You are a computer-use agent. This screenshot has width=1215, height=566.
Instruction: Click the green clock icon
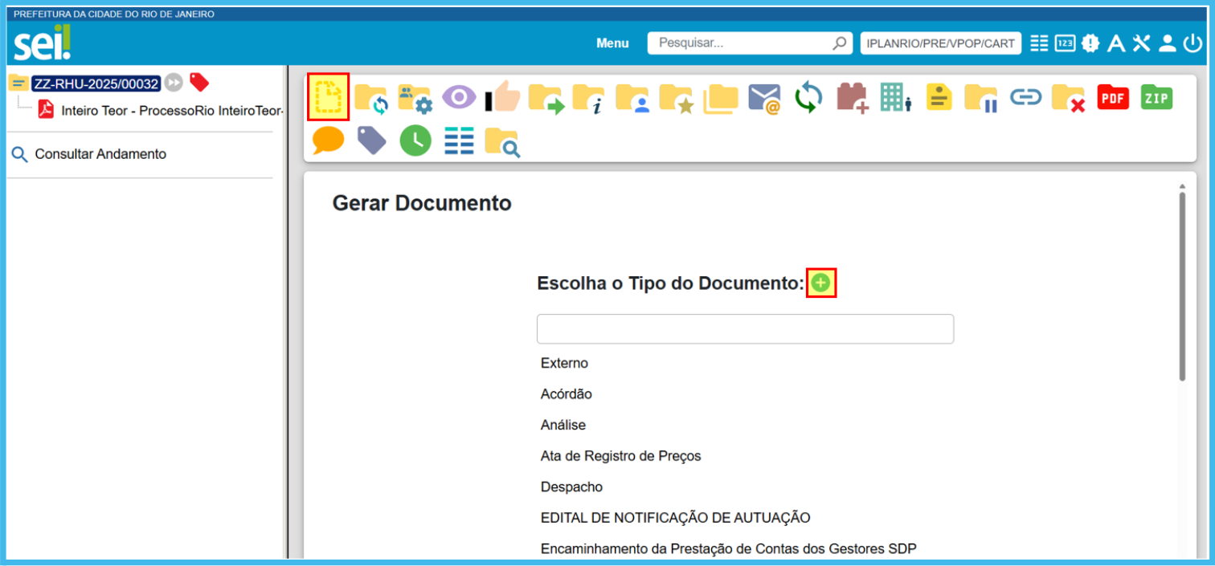point(415,140)
